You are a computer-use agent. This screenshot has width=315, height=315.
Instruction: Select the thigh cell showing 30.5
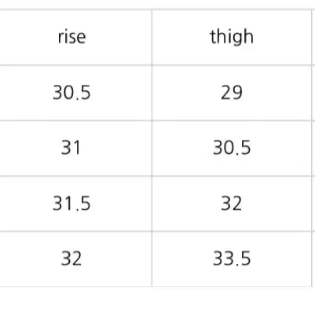point(232,148)
